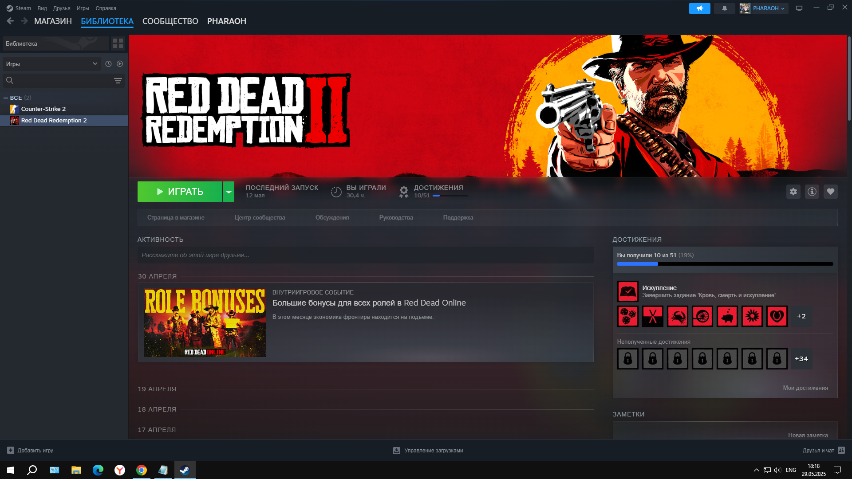This screenshot has height=479, width=852.
Task: Open Руководства link
Action: point(396,218)
